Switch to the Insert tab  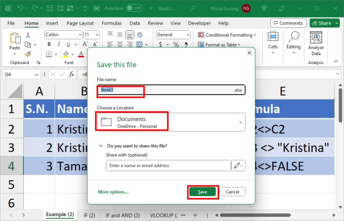(x=52, y=23)
